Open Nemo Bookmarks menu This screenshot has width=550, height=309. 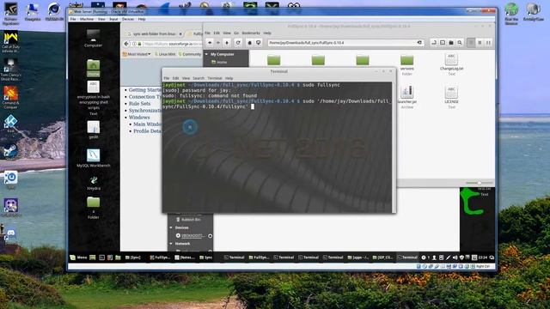(x=251, y=33)
